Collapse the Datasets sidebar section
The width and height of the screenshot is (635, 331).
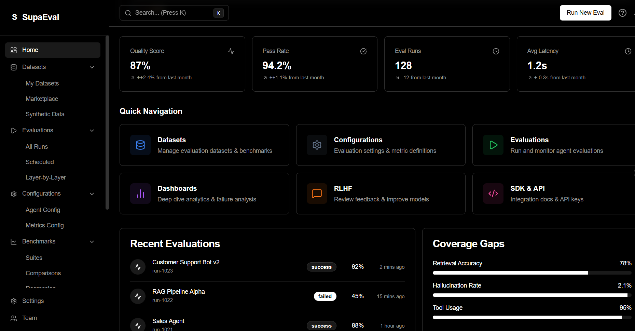92,67
